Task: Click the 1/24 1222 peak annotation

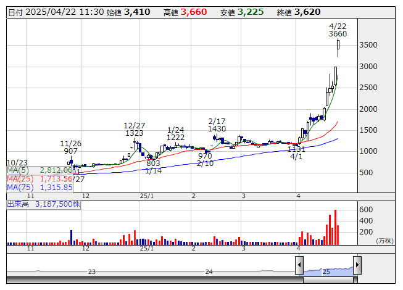Action: pos(176,133)
